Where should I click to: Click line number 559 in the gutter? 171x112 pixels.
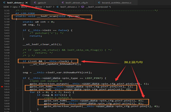click(7, 78)
